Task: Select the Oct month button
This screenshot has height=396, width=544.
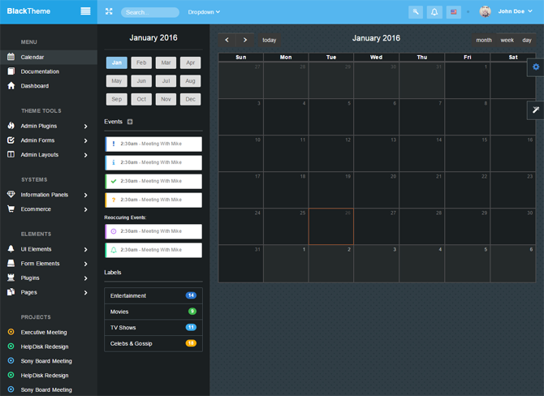Action: tap(141, 99)
